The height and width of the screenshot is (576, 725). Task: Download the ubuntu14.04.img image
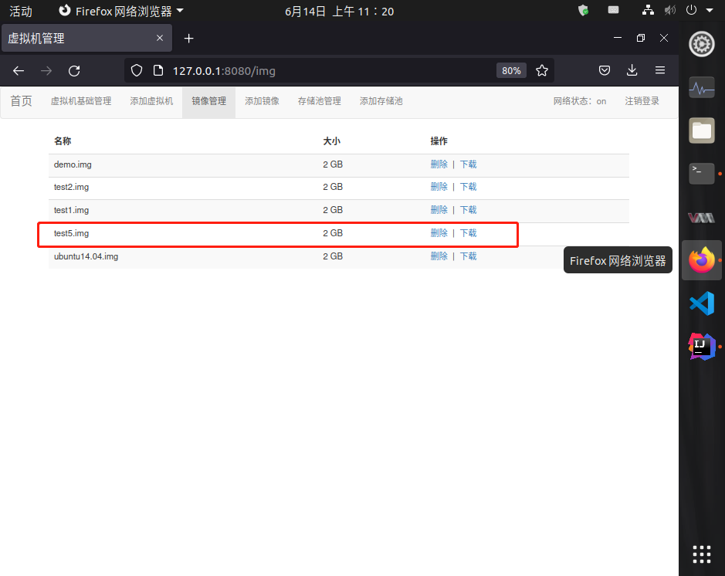tap(468, 256)
